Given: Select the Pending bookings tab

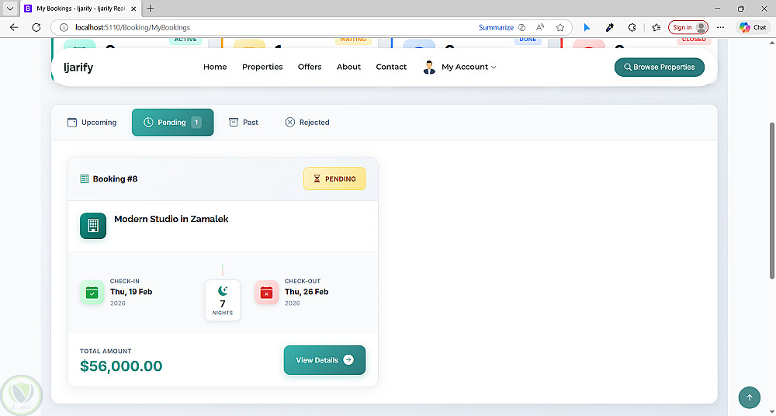Looking at the screenshot, I should 173,123.
